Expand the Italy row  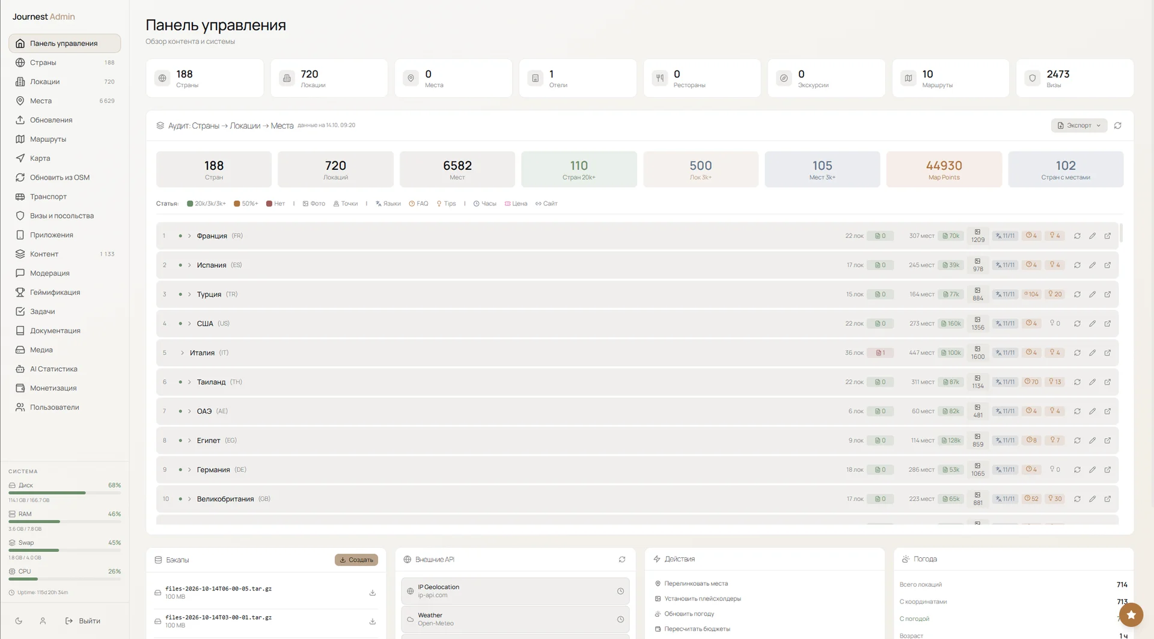point(182,353)
